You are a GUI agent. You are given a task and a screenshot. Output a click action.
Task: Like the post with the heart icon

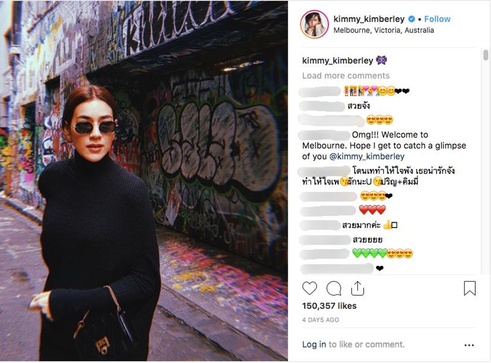pos(309,288)
